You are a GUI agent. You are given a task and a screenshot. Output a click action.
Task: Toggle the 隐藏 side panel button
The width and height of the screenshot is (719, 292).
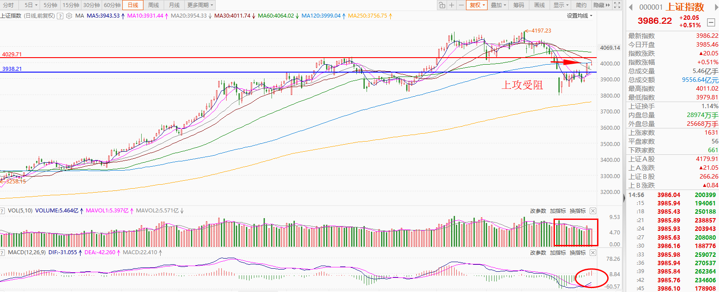click(602, 5)
